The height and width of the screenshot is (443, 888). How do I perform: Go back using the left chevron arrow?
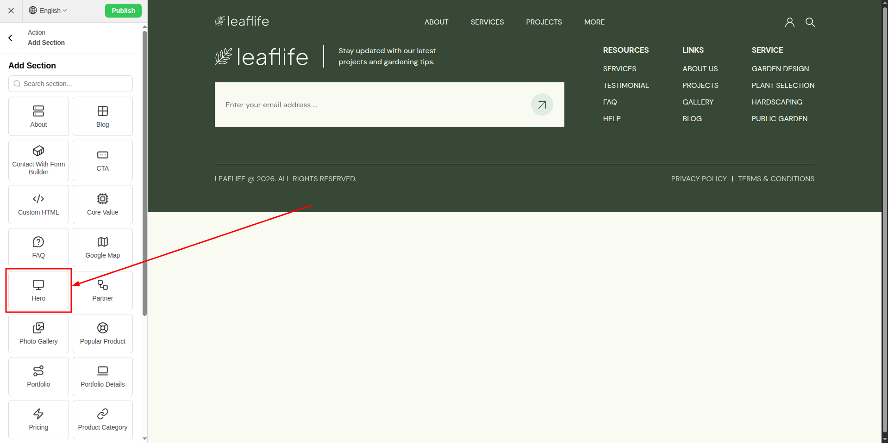[10, 38]
